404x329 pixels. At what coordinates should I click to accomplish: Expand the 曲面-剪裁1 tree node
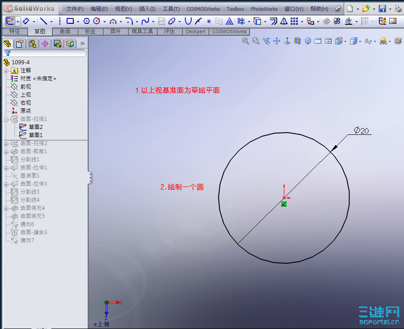[x=6, y=152]
